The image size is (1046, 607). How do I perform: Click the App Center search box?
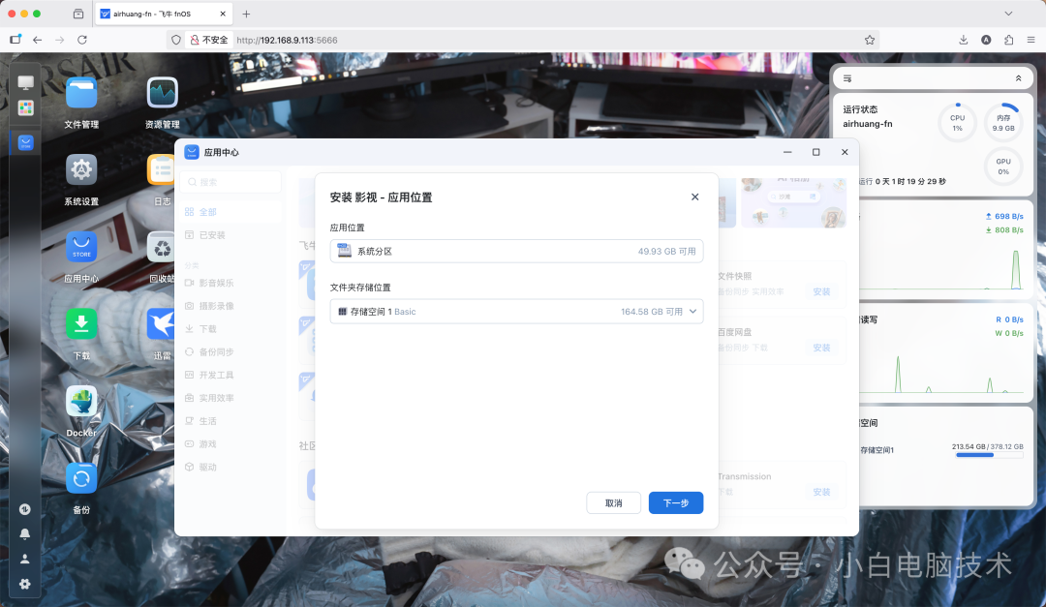(231, 182)
